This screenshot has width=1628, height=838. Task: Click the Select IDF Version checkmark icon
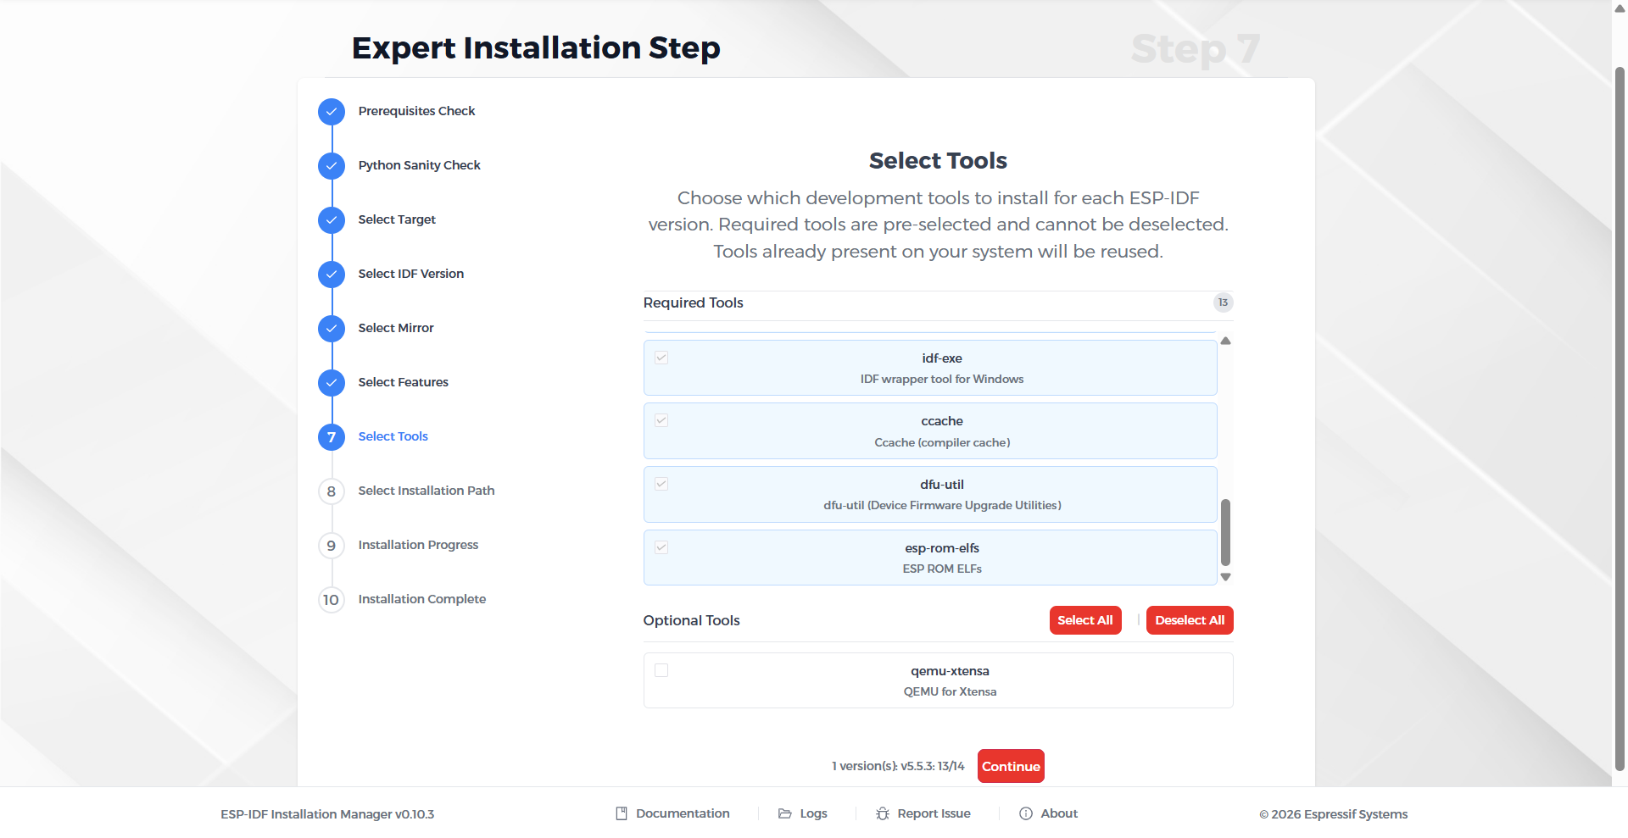pyautogui.click(x=332, y=274)
